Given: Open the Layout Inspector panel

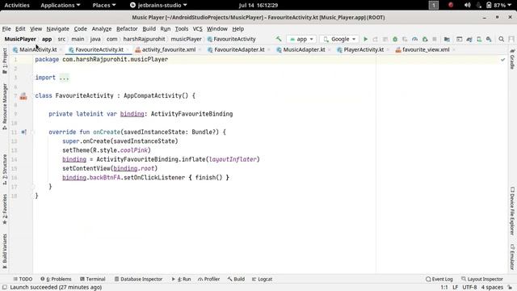Looking at the screenshot, I should point(482,279).
